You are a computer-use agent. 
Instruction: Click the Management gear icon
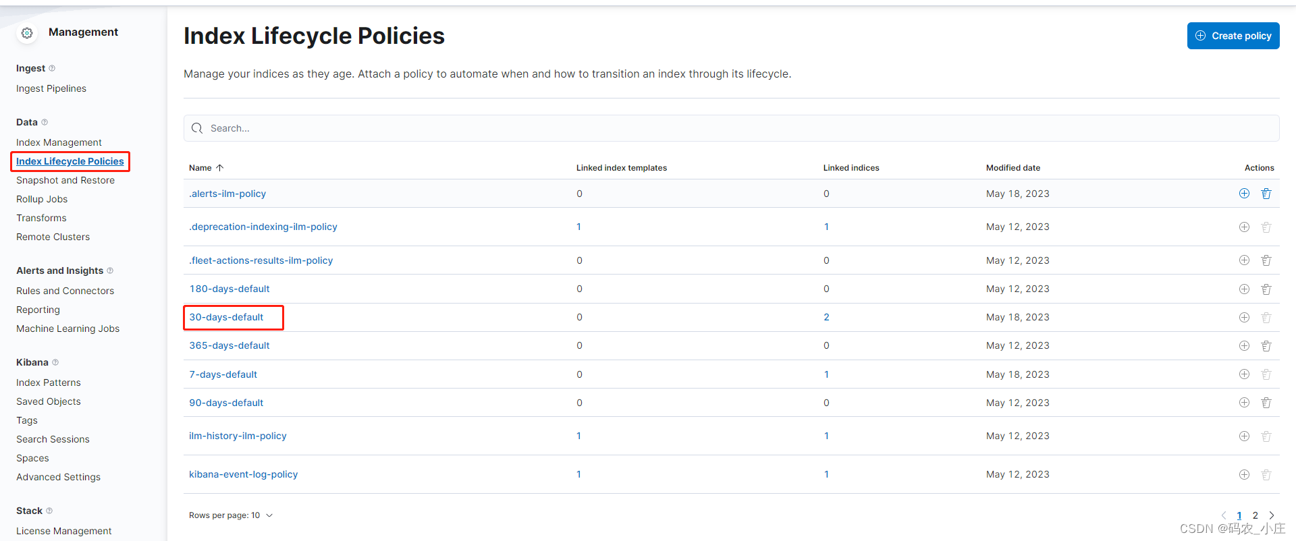click(x=27, y=32)
